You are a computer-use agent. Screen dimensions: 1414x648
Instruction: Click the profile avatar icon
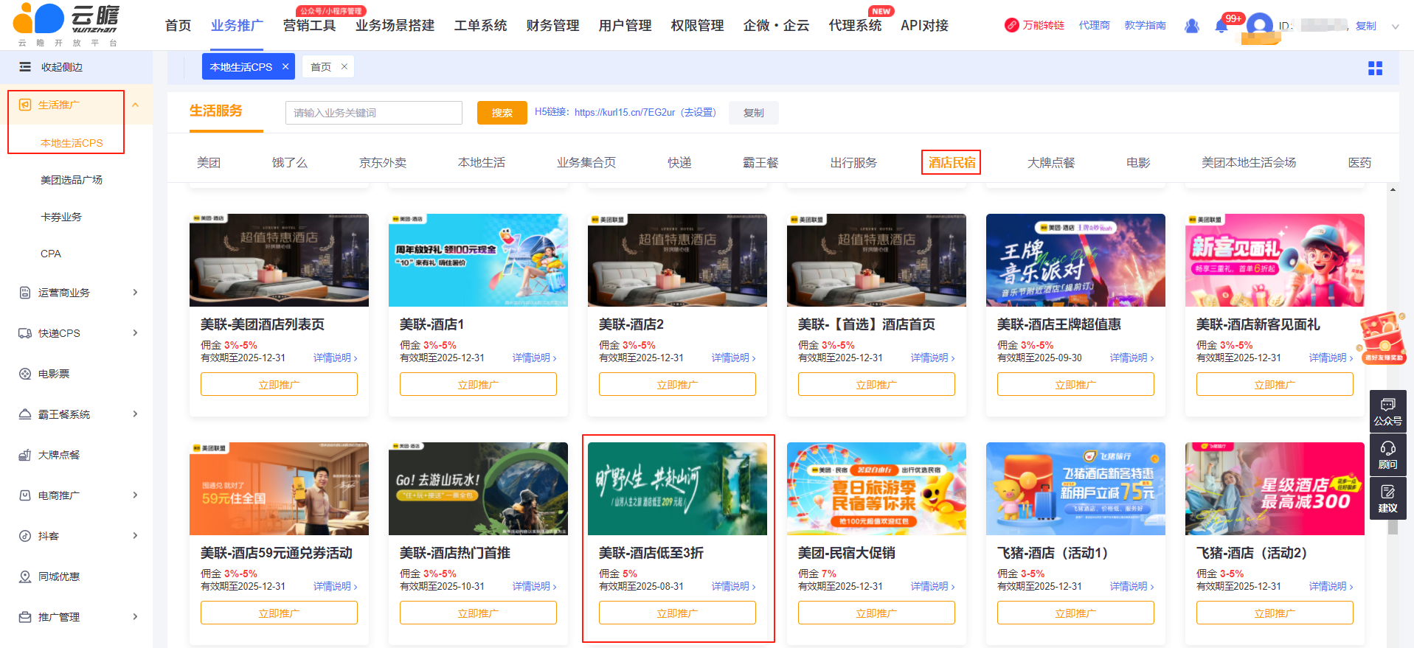[x=1260, y=26]
